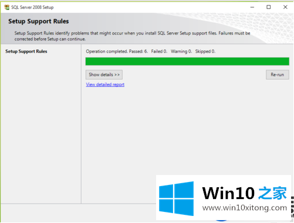294x223 pixels.
Task: Minimize the SQL Server 2008 Setup window
Action: click(x=252, y=7)
